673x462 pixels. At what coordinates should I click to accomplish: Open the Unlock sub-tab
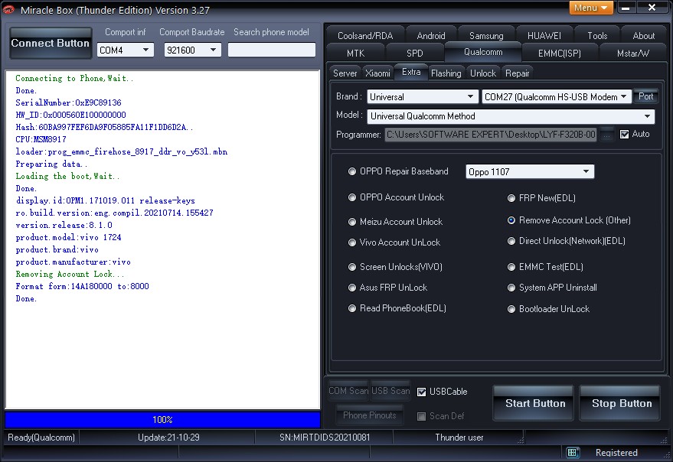tap(483, 73)
